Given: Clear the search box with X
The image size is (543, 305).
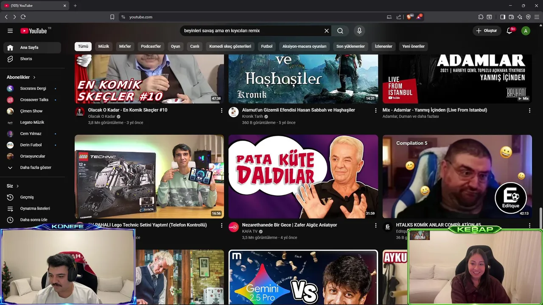Looking at the screenshot, I should (327, 30).
